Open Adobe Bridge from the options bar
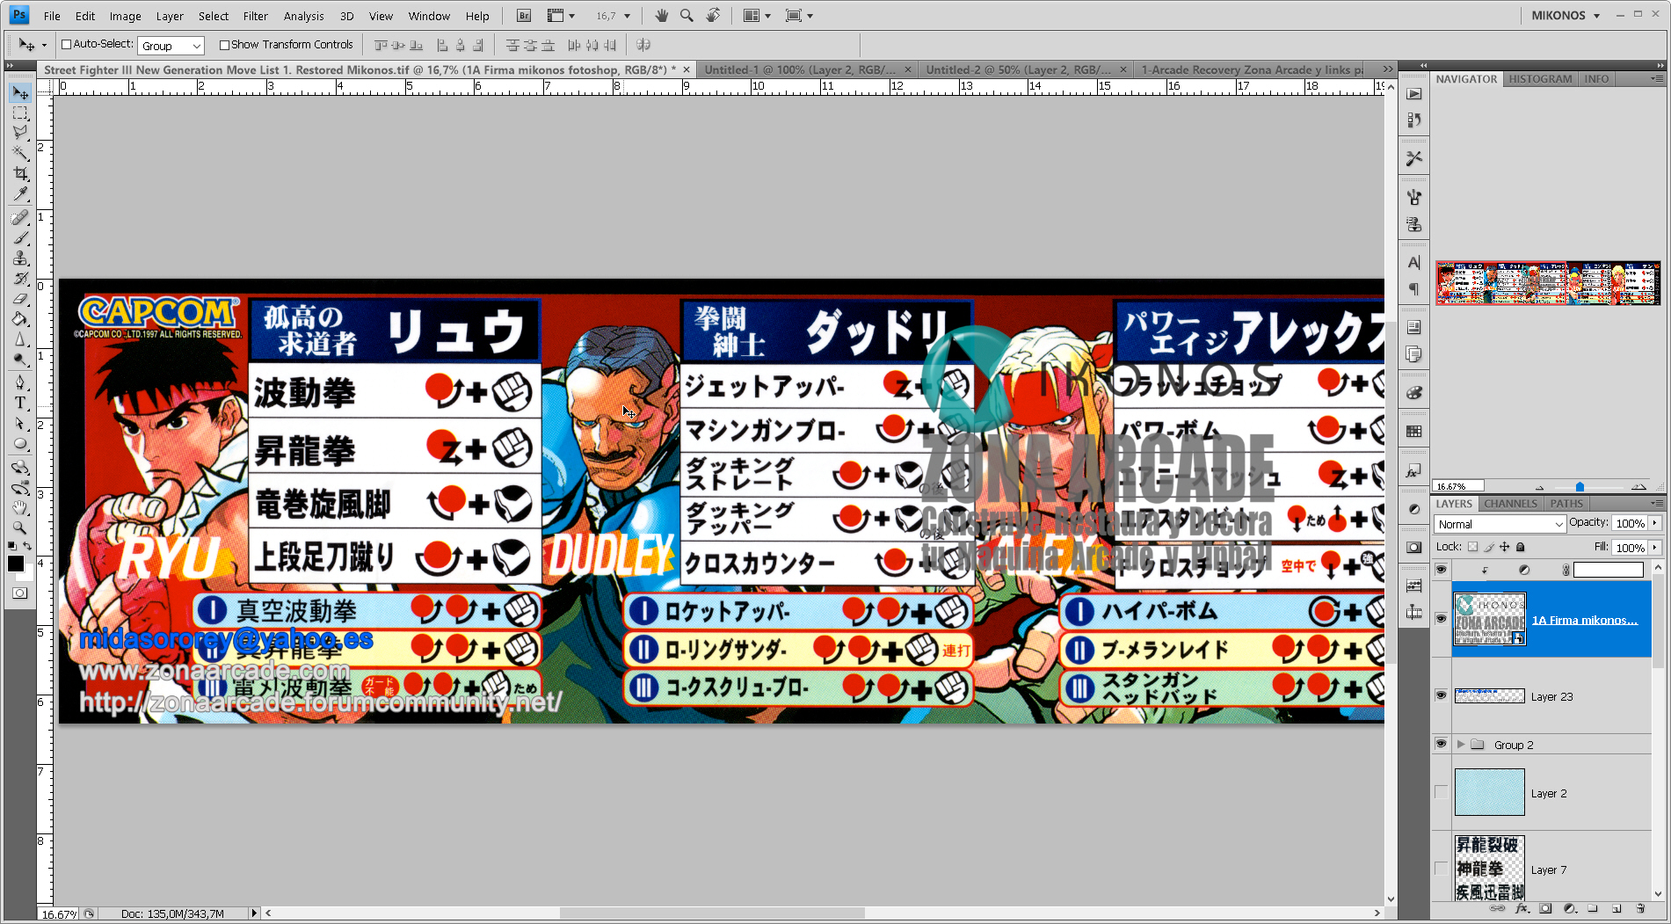1671x924 pixels. click(522, 15)
